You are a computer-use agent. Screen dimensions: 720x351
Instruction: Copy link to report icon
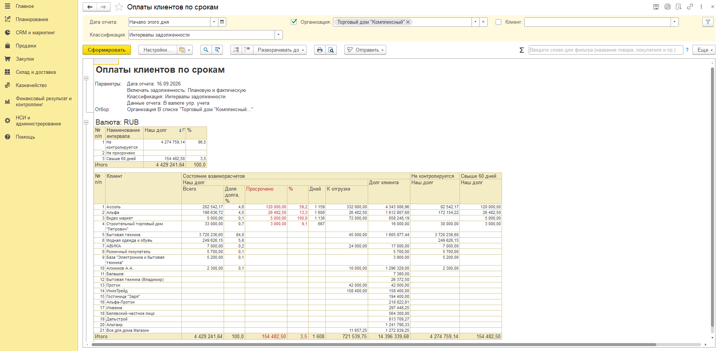(690, 7)
